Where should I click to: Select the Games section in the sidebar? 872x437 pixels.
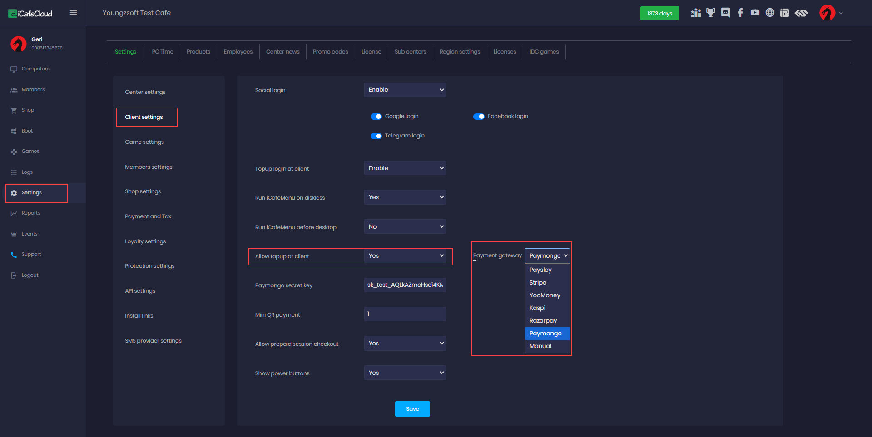point(30,151)
